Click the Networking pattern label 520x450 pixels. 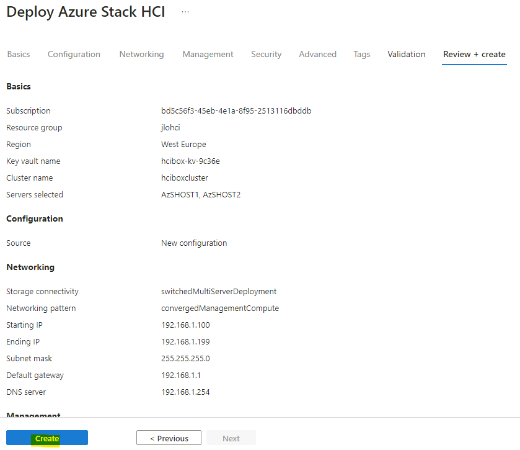pos(41,308)
